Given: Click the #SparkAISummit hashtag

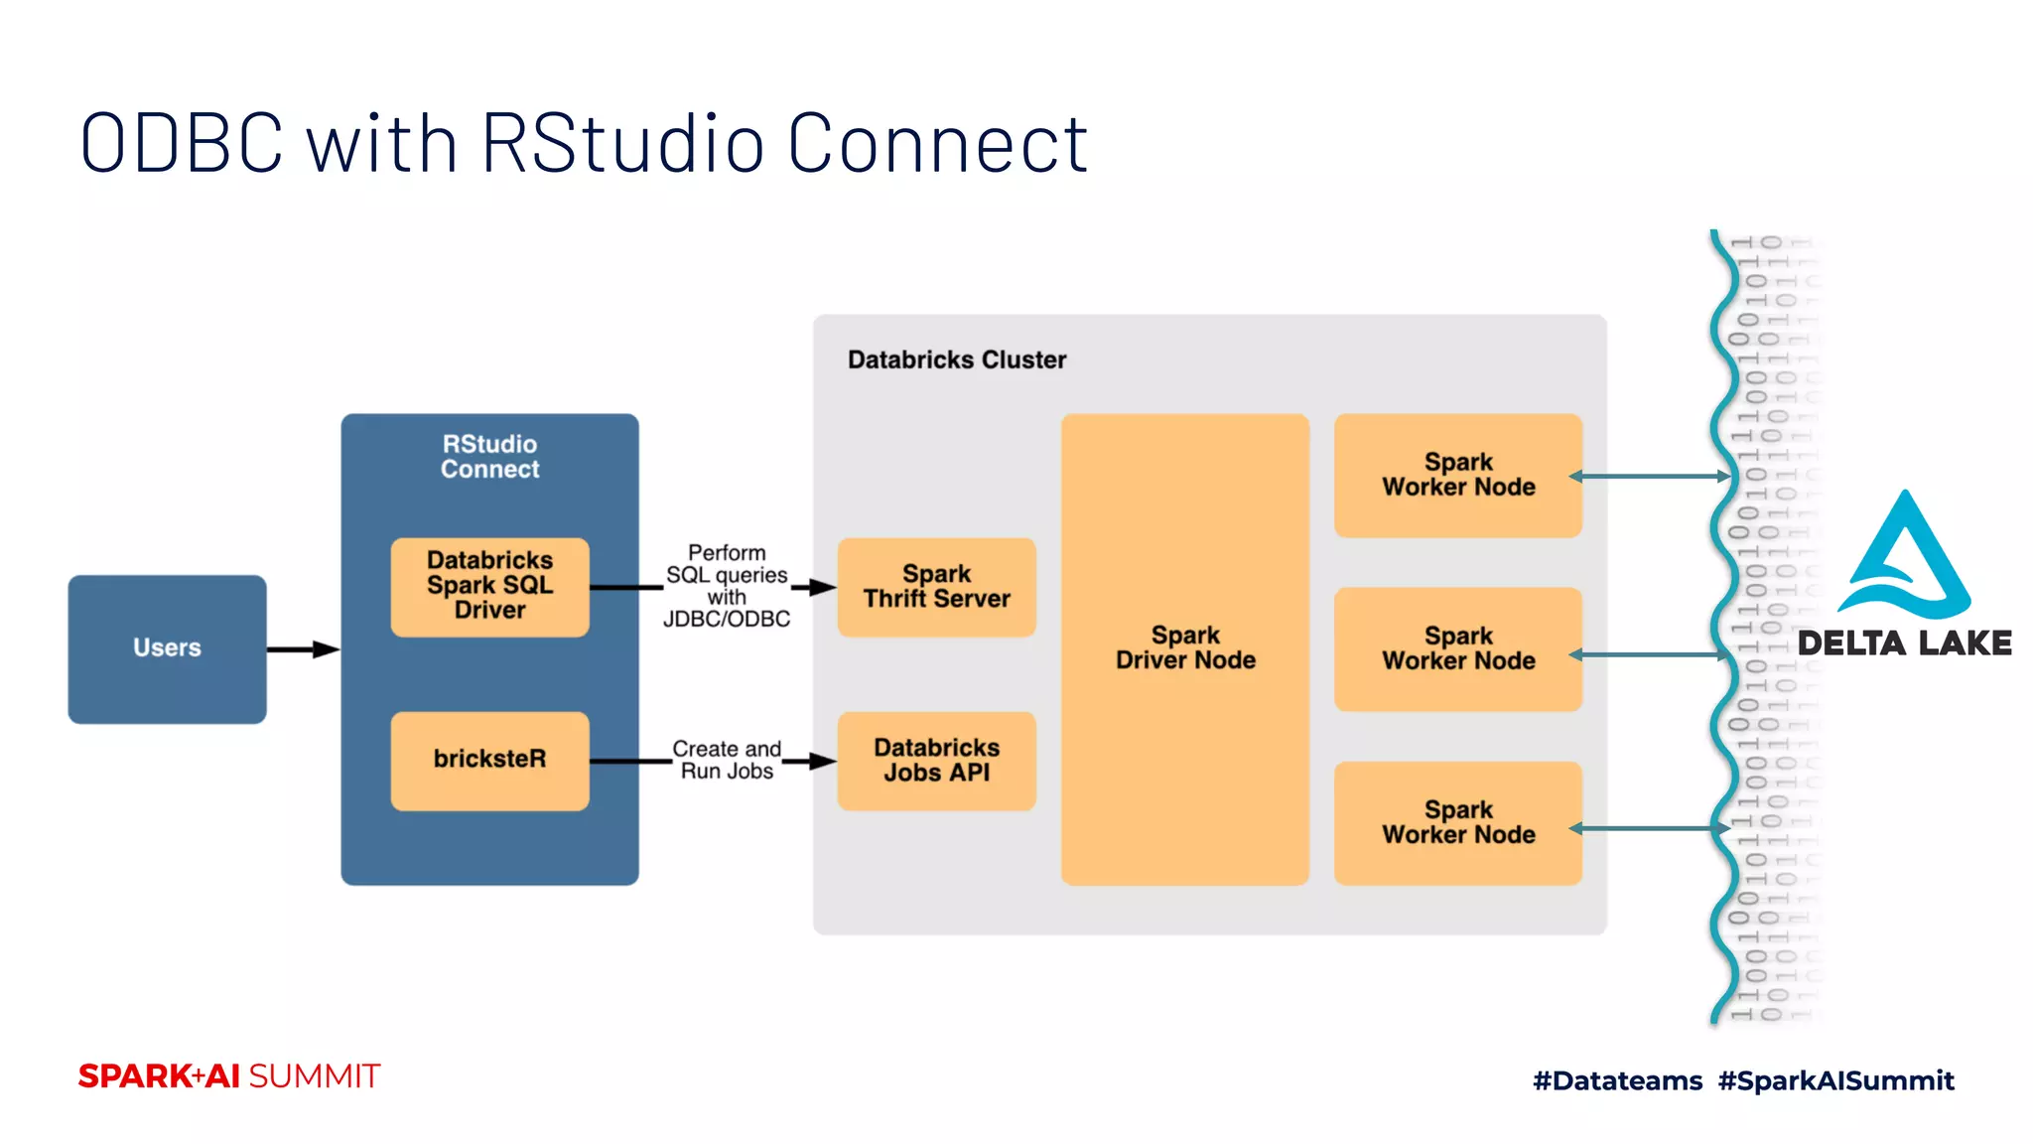Looking at the screenshot, I should point(1835,1080).
